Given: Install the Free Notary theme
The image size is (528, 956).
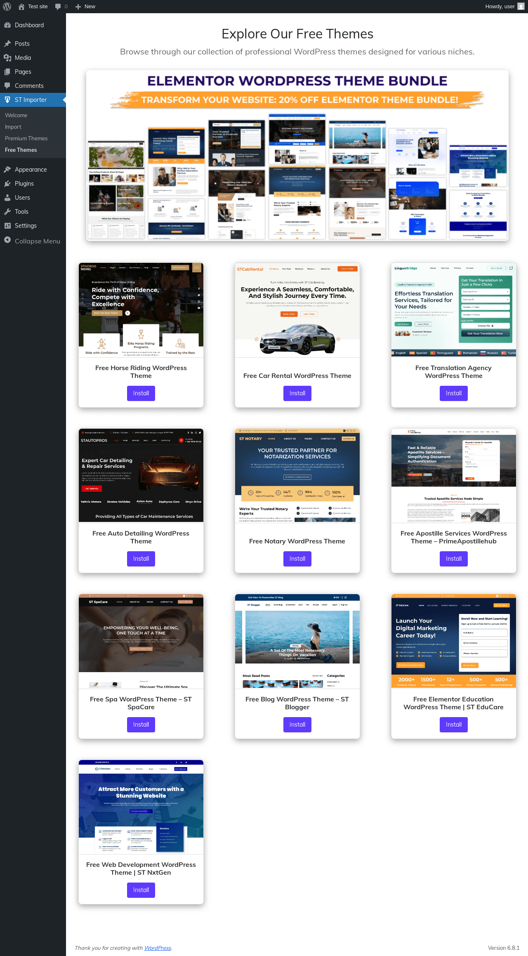Looking at the screenshot, I should [297, 559].
